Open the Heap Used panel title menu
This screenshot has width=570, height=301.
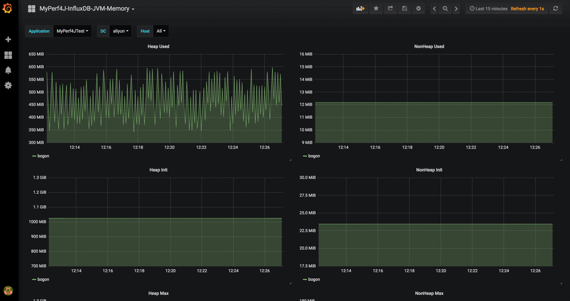[159, 46]
